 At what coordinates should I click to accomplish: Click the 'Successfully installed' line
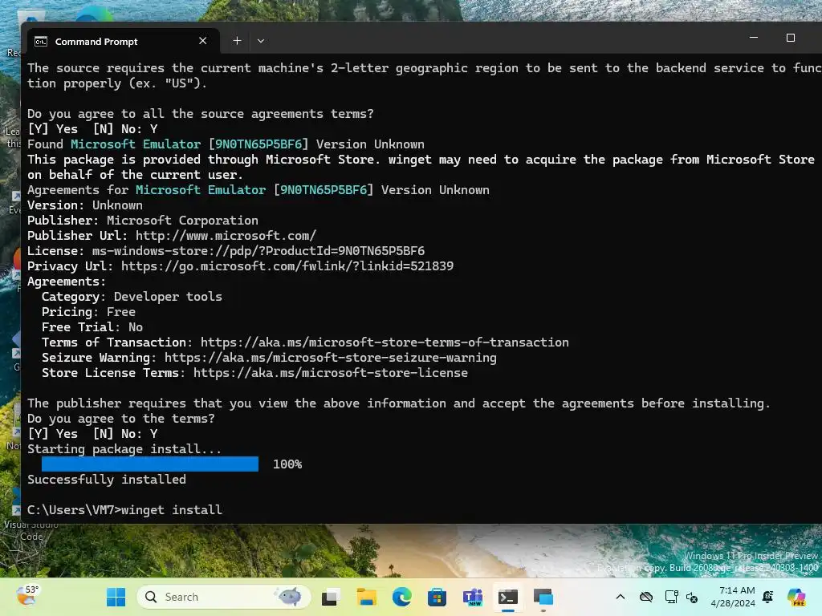pyautogui.click(x=107, y=480)
